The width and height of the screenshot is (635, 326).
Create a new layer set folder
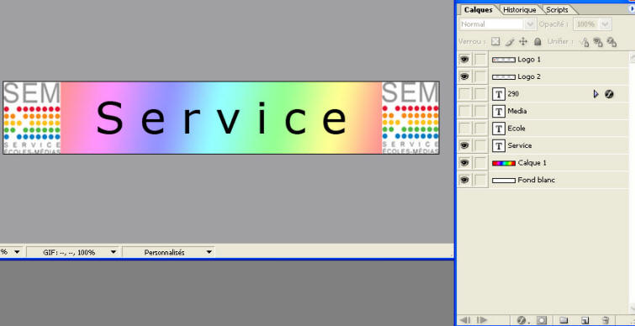tap(564, 320)
